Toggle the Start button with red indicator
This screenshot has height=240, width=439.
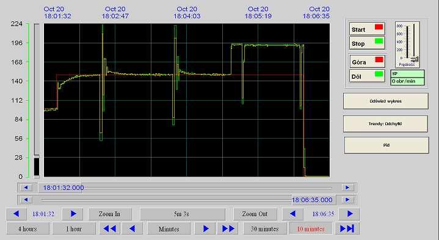[367, 29]
